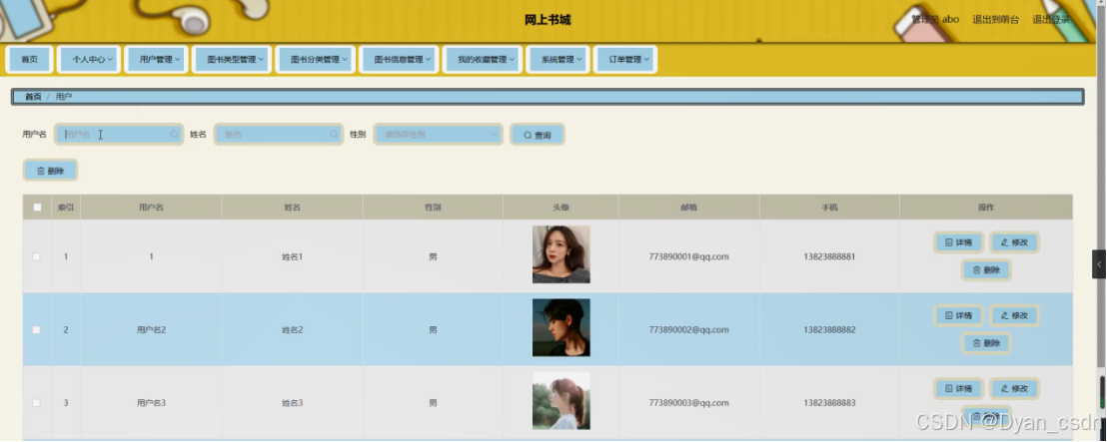This screenshot has width=1107, height=442.
Task: Click phone number 13823888881
Action: tap(829, 256)
